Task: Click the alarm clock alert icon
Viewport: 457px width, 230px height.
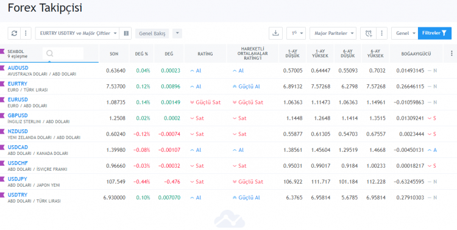Action: [369, 34]
